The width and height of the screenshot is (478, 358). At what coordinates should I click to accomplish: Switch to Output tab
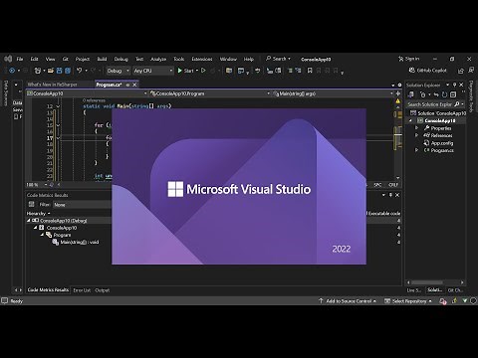click(103, 290)
